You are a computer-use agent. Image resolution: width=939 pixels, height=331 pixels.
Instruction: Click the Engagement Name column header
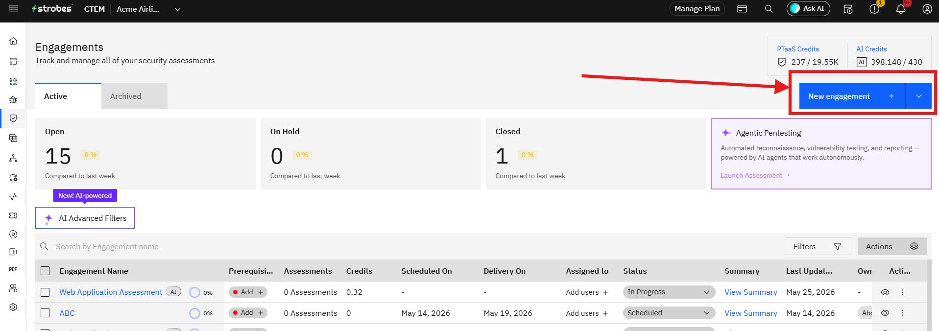tap(94, 271)
